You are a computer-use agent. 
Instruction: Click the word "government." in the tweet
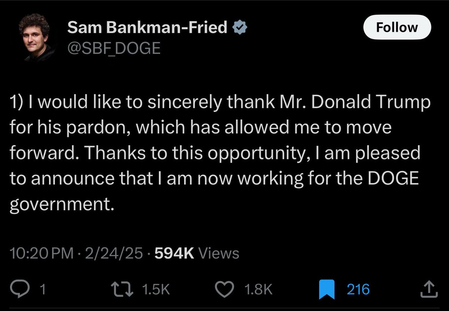click(x=61, y=204)
